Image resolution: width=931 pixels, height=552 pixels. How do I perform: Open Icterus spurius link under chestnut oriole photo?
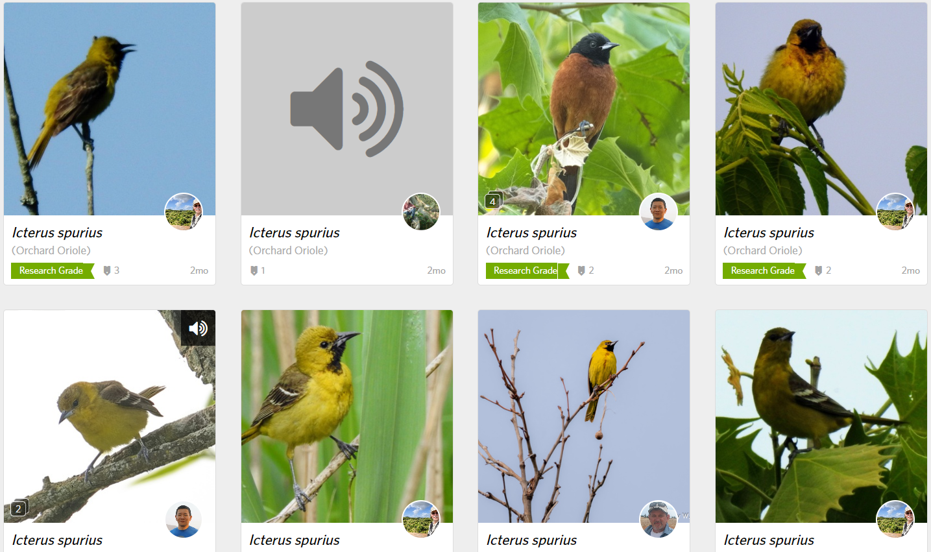coord(531,233)
